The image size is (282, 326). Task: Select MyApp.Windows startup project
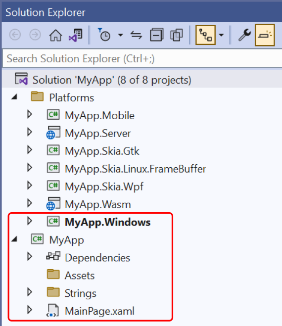point(107,223)
